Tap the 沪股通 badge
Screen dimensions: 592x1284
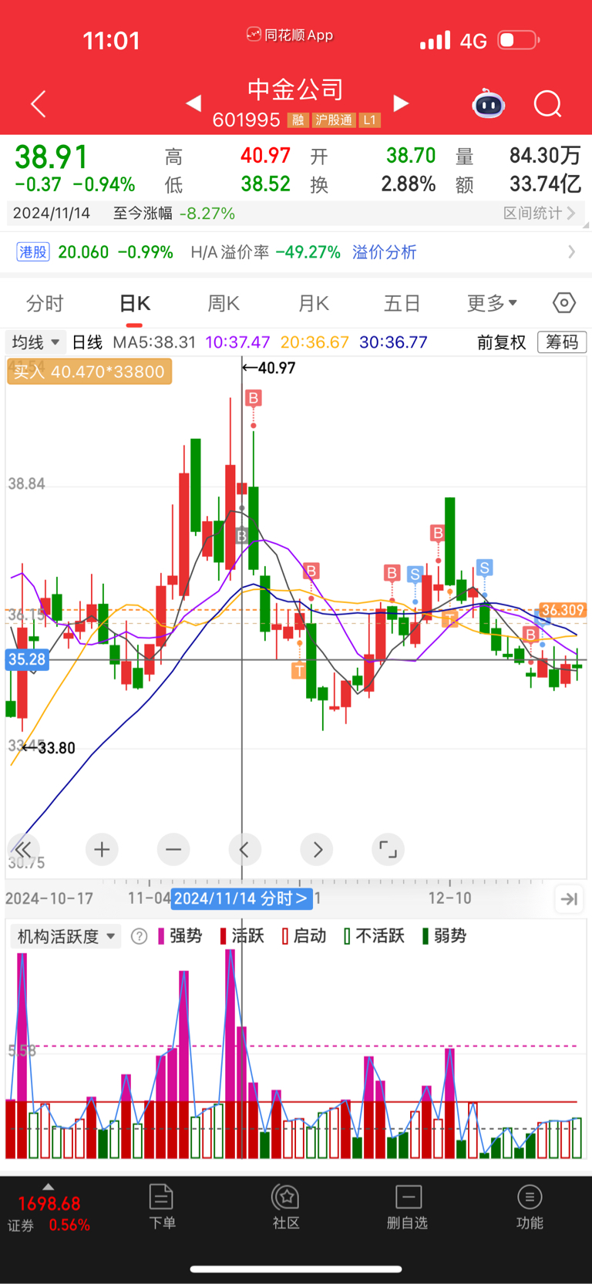click(334, 120)
